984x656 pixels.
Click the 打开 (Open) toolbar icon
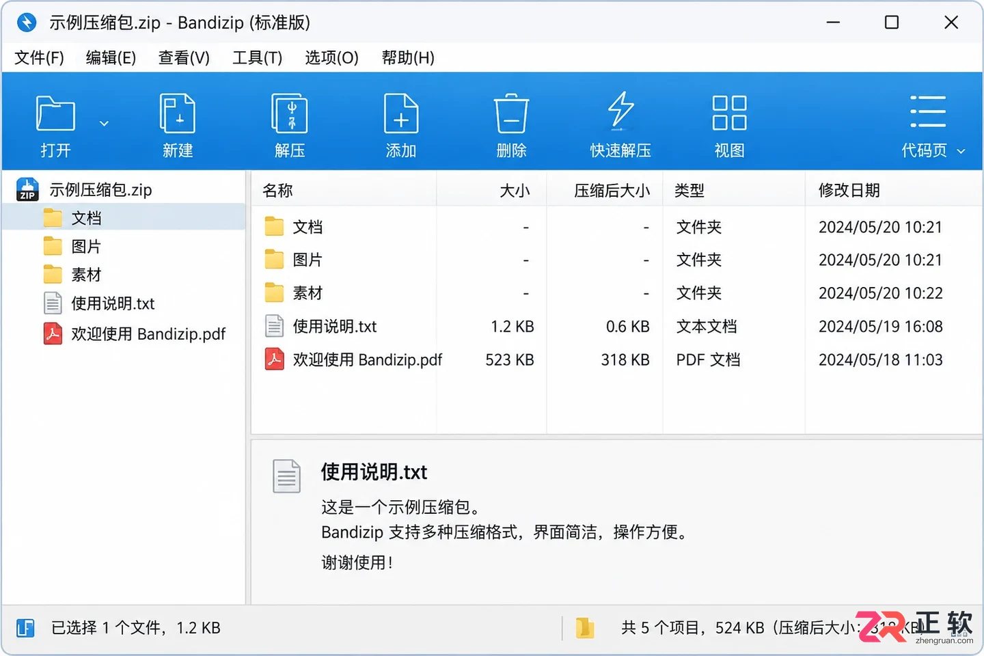55,113
